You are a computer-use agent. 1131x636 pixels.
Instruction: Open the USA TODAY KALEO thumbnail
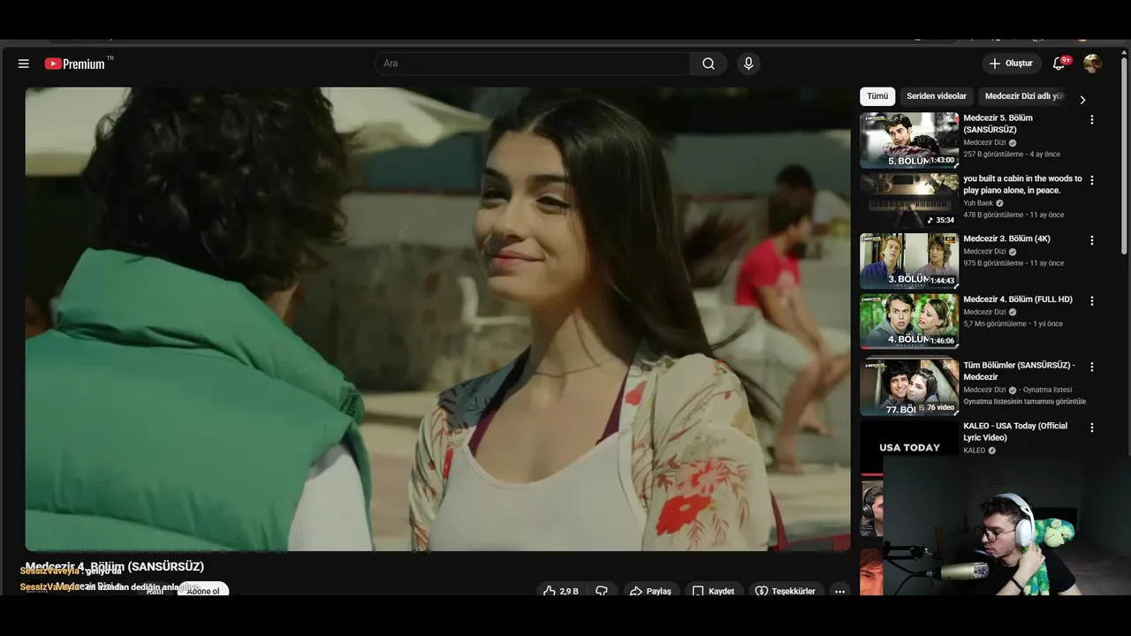point(909,448)
